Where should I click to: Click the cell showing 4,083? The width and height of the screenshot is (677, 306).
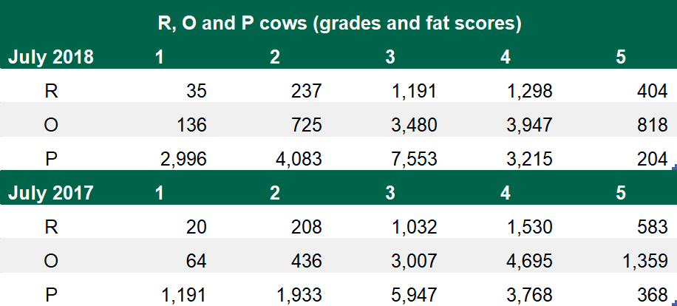click(x=299, y=159)
